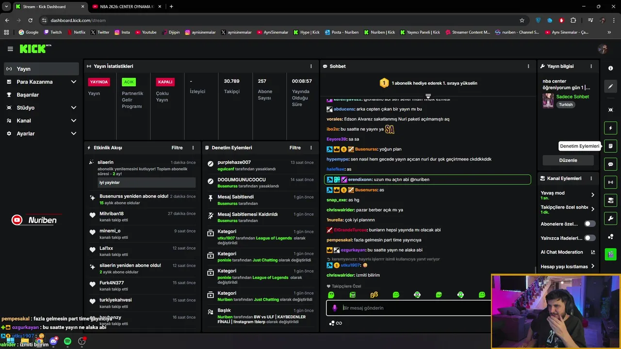
Task: Open options menu of Sohbet panel
Action: click(x=528, y=66)
